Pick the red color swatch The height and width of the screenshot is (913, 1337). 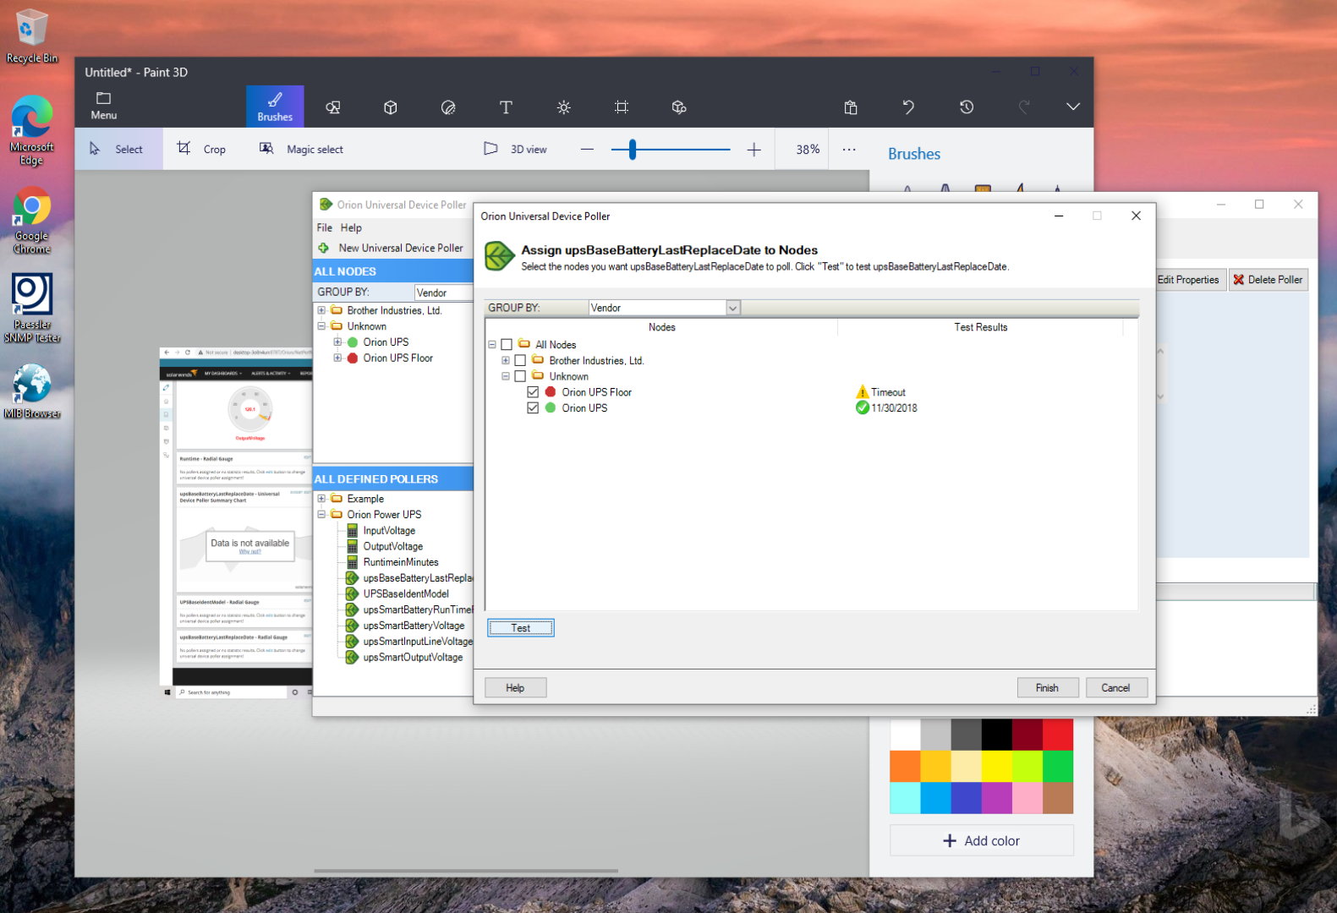point(1058,735)
